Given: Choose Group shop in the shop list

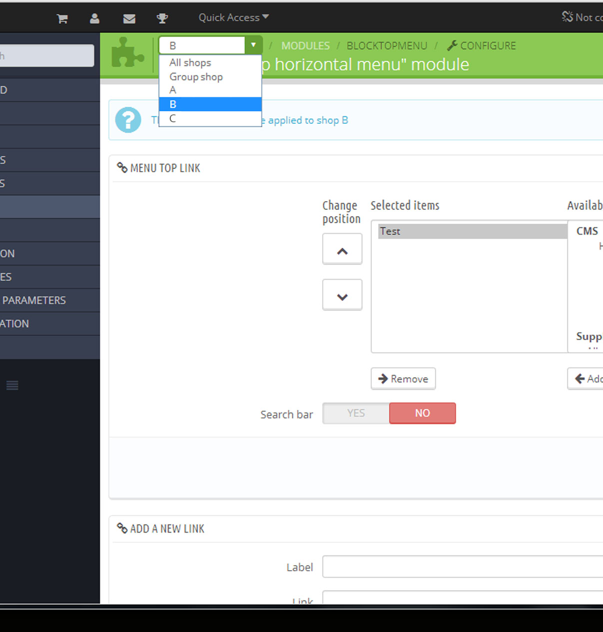Looking at the screenshot, I should [x=210, y=76].
